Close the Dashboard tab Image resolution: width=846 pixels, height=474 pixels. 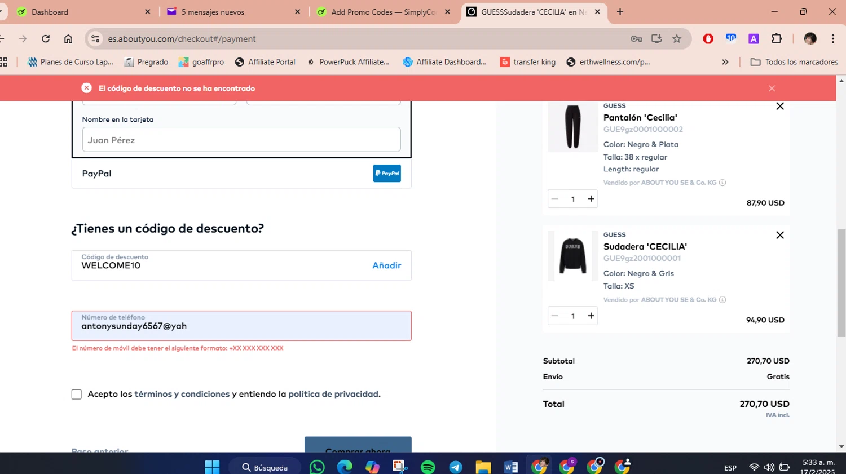[x=148, y=12]
